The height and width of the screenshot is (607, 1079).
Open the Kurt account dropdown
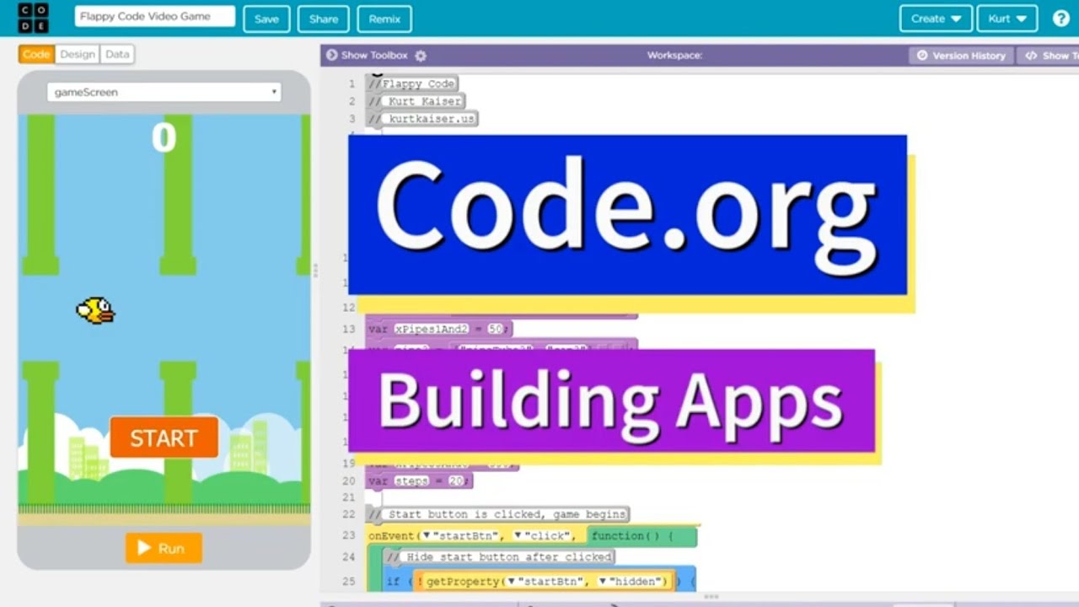(1007, 19)
